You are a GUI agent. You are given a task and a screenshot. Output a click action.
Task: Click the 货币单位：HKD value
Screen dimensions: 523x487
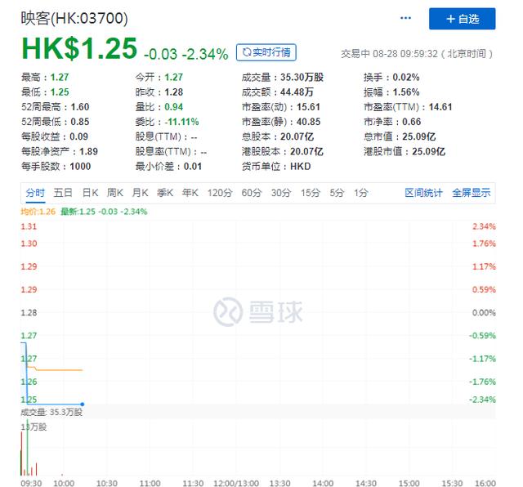click(x=276, y=167)
